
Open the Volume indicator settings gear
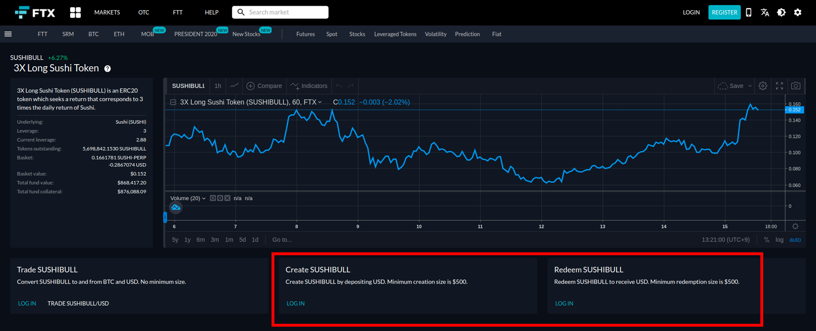pos(220,198)
